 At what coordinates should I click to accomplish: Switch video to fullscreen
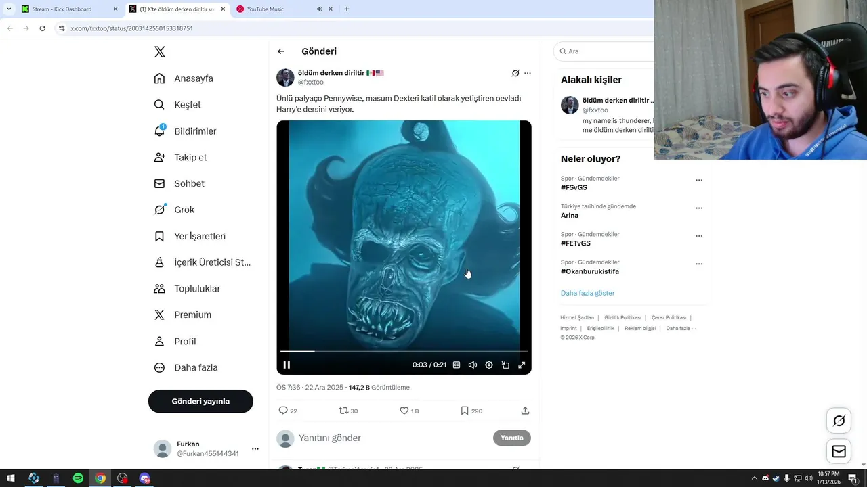[522, 365]
